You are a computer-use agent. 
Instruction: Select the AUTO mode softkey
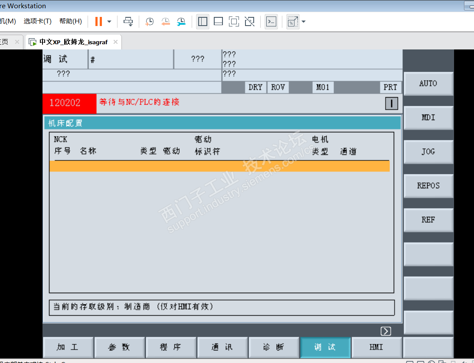[x=428, y=83]
